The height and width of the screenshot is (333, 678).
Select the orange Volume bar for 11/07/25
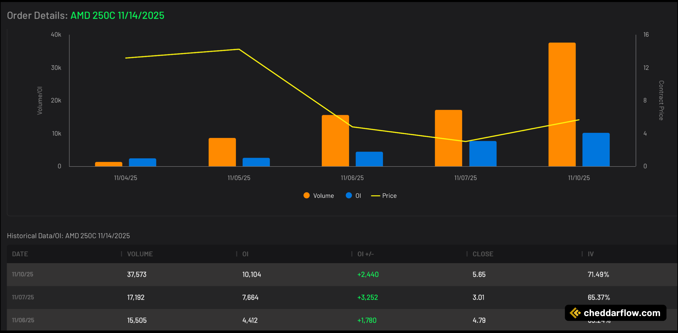tap(448, 138)
